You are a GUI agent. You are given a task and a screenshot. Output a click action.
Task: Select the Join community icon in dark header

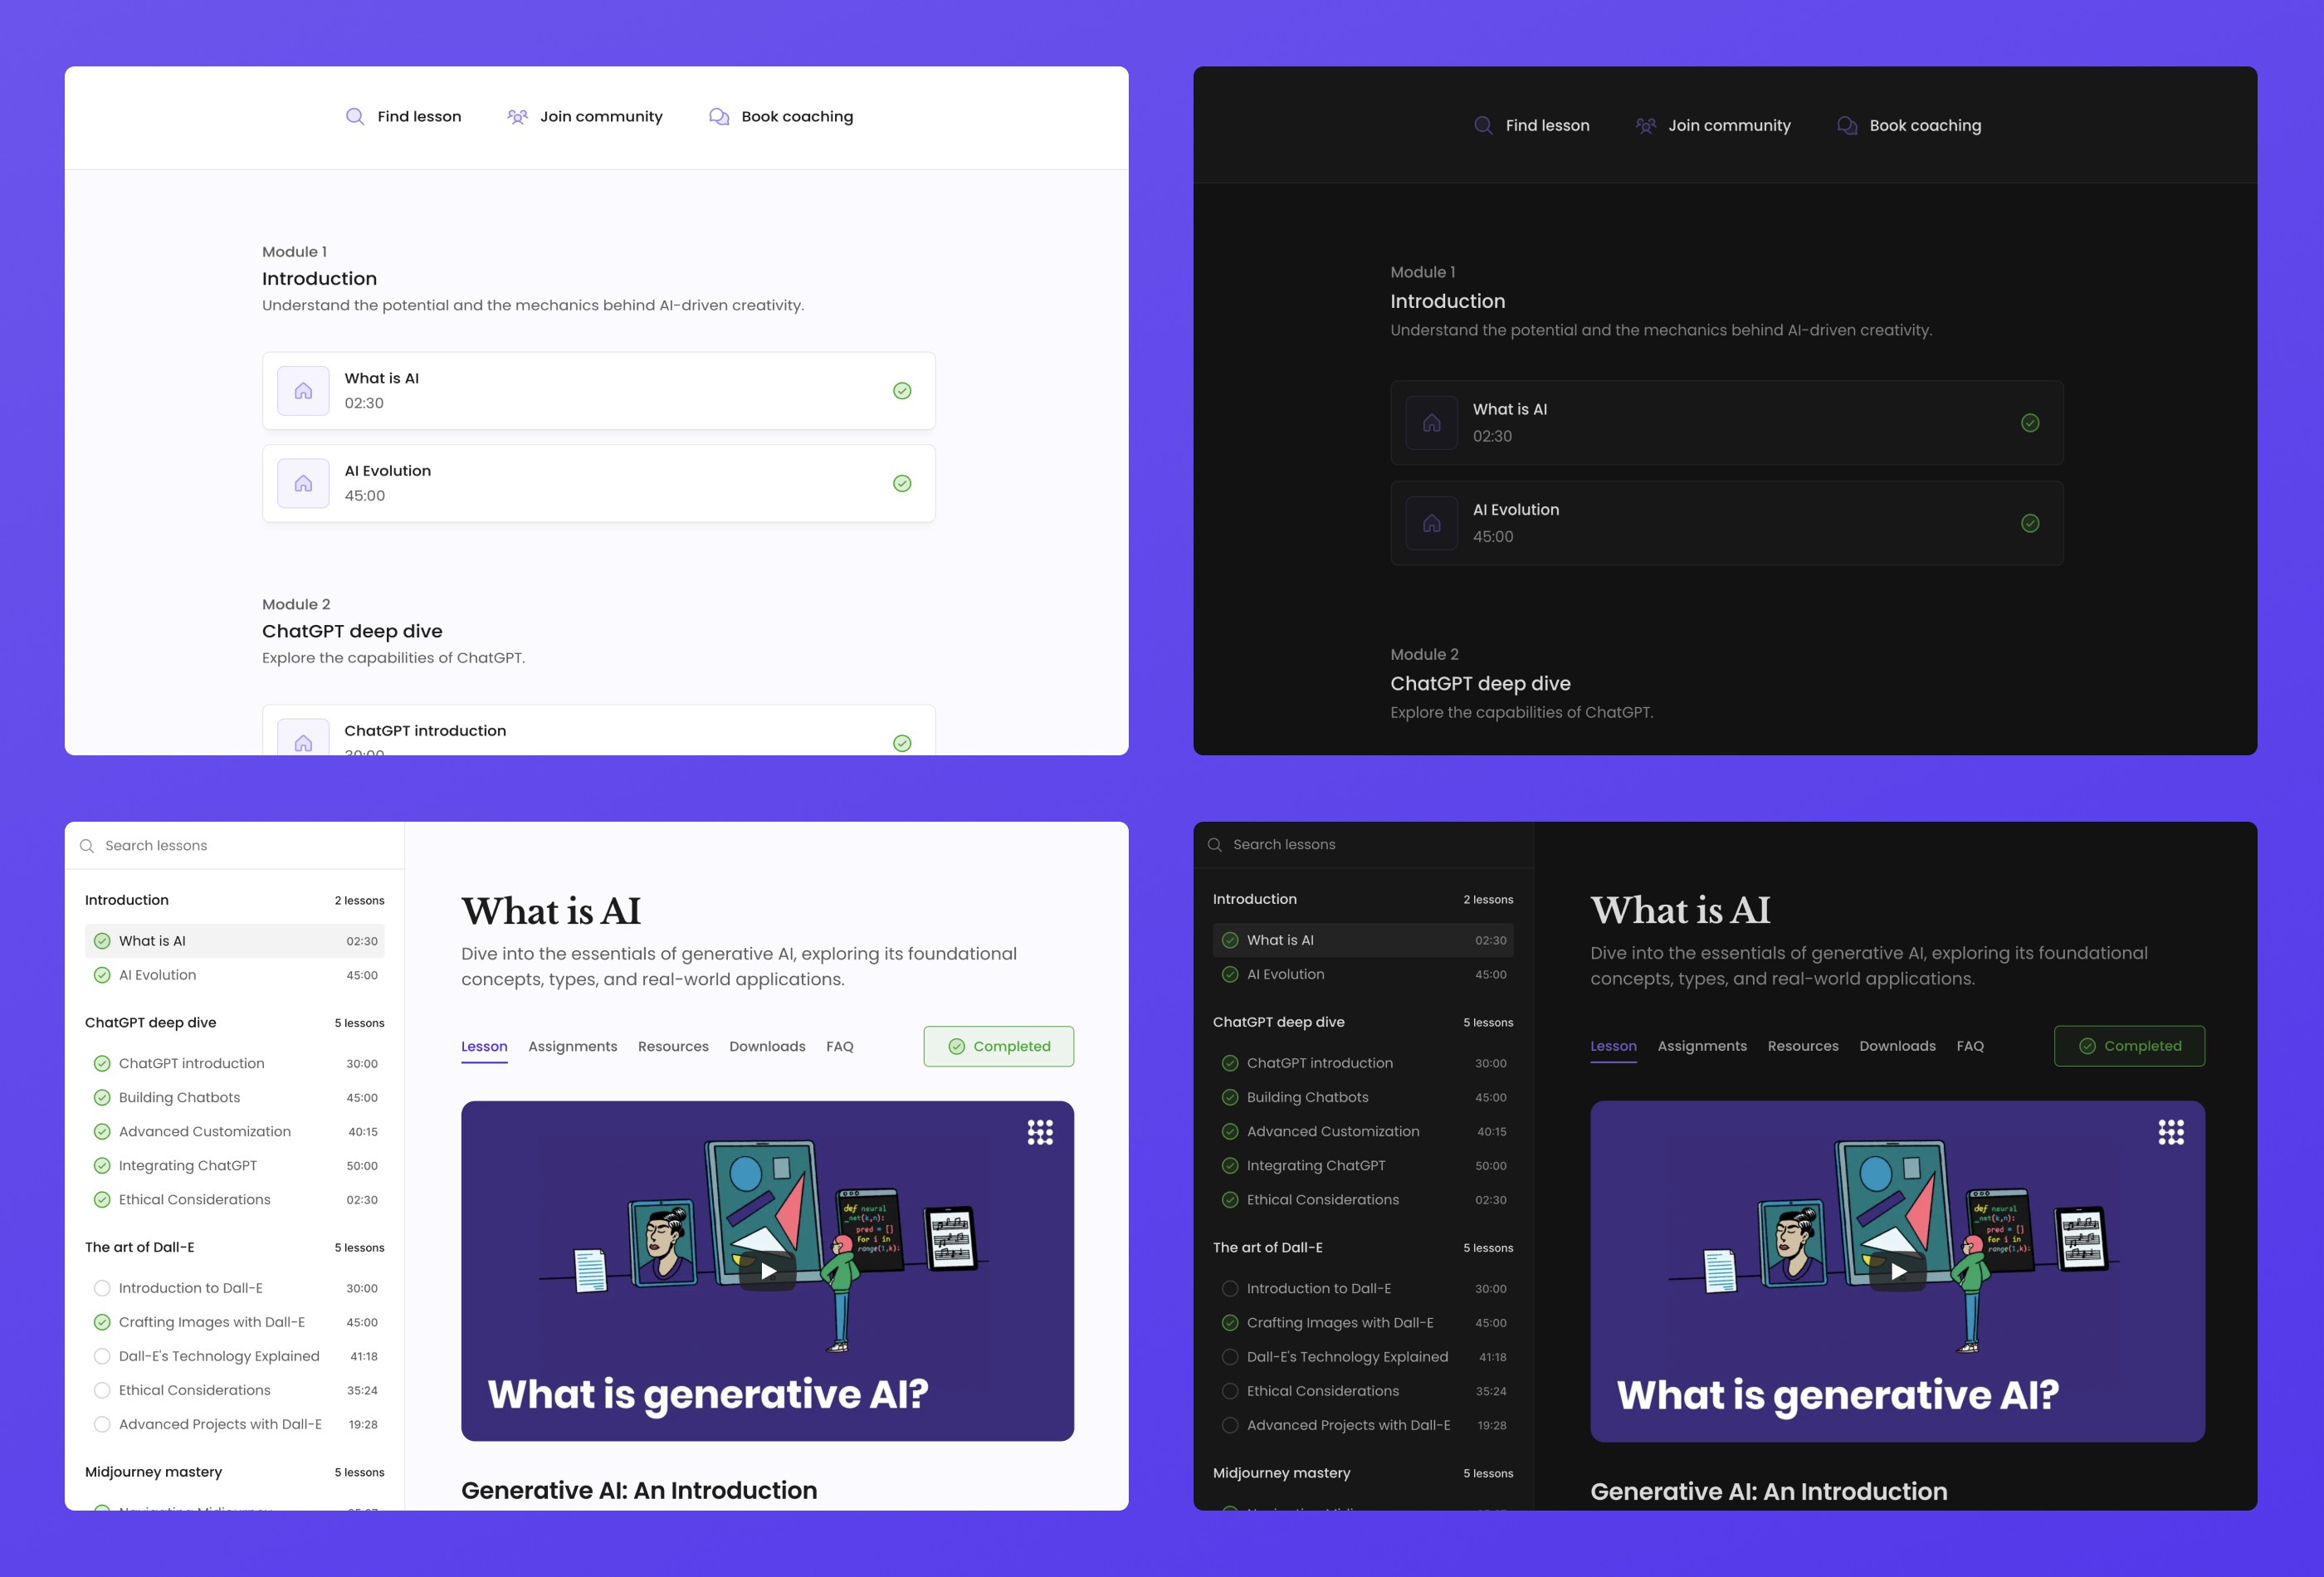(1646, 125)
